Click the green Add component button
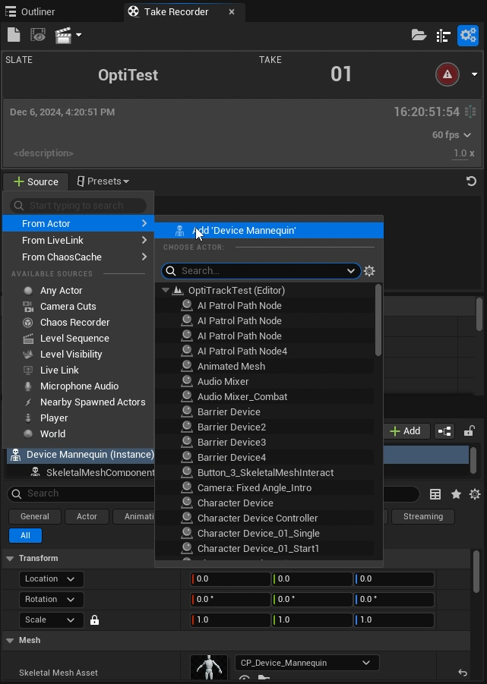Image resolution: width=487 pixels, height=684 pixels. (406, 431)
